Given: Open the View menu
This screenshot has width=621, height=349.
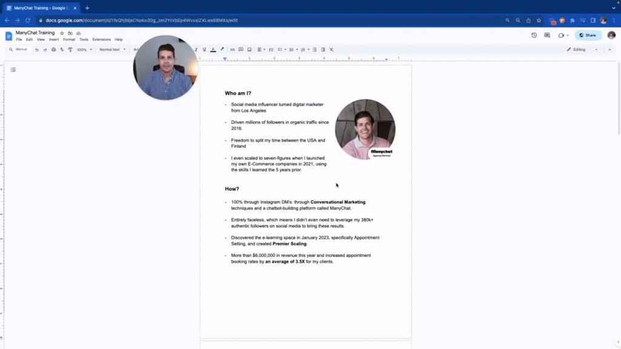Looking at the screenshot, I should pos(41,39).
